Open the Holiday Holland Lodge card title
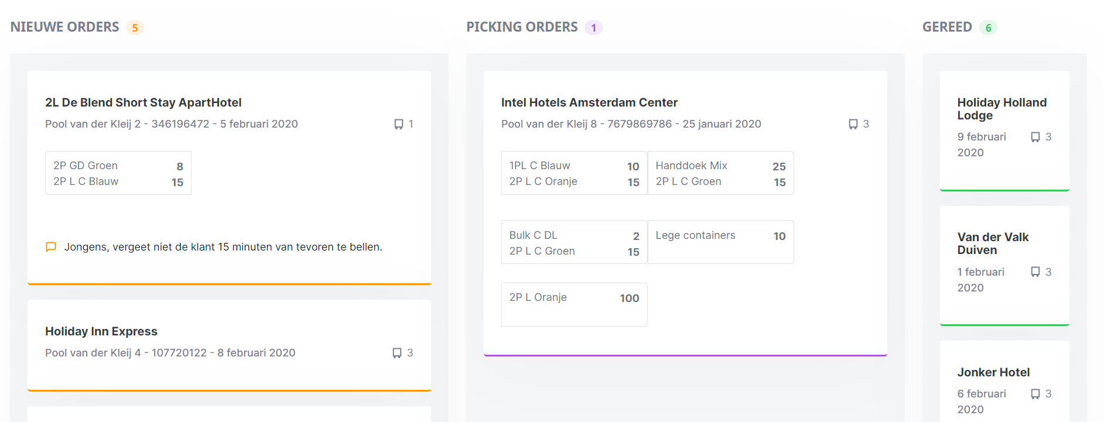The width and height of the screenshot is (1104, 422). (x=1002, y=109)
